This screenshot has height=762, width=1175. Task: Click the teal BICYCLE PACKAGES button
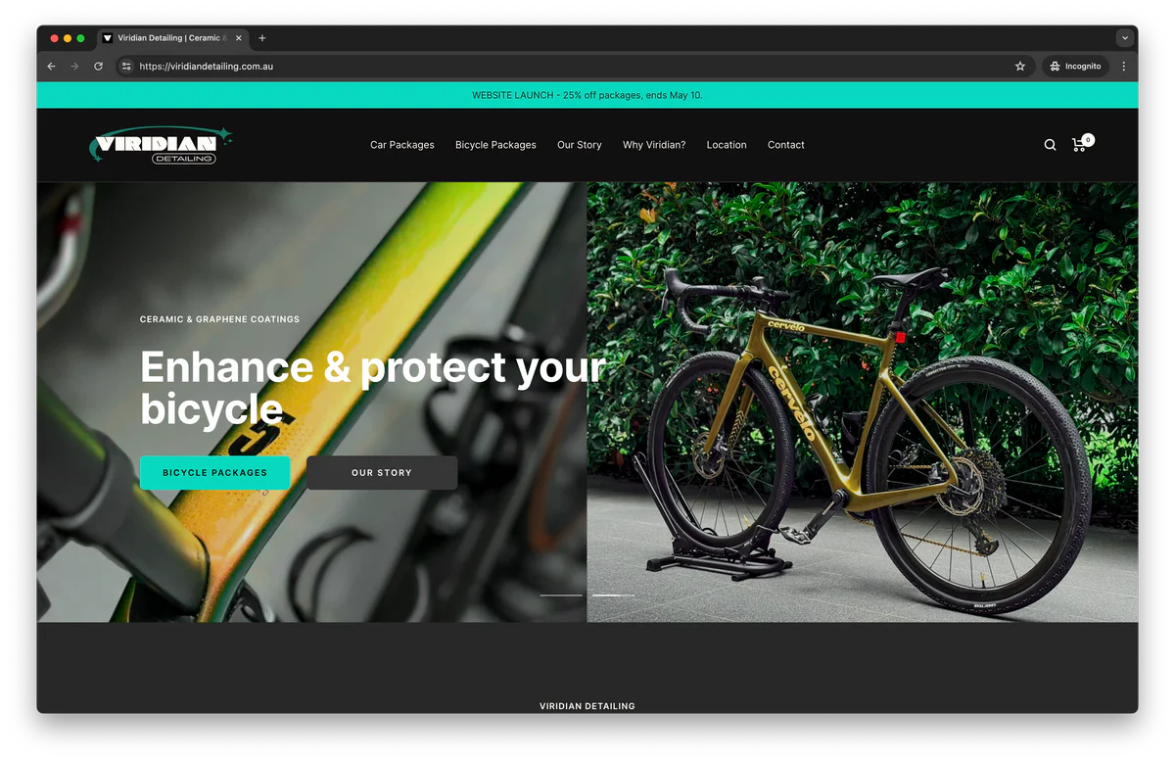click(x=214, y=472)
